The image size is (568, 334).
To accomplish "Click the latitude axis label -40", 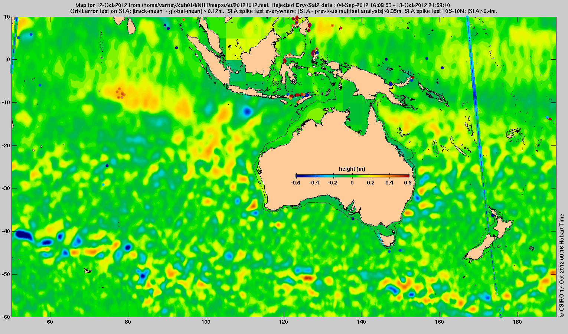I will point(6,231).
